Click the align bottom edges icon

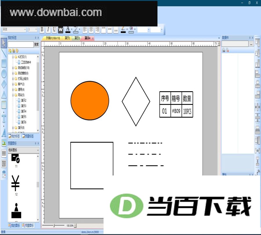(257, 63)
